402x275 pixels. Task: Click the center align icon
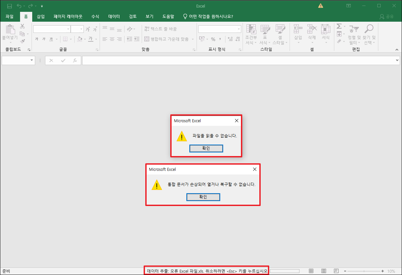112,39
